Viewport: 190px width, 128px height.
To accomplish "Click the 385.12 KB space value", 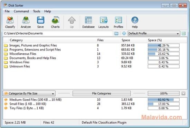I will 128,104.
